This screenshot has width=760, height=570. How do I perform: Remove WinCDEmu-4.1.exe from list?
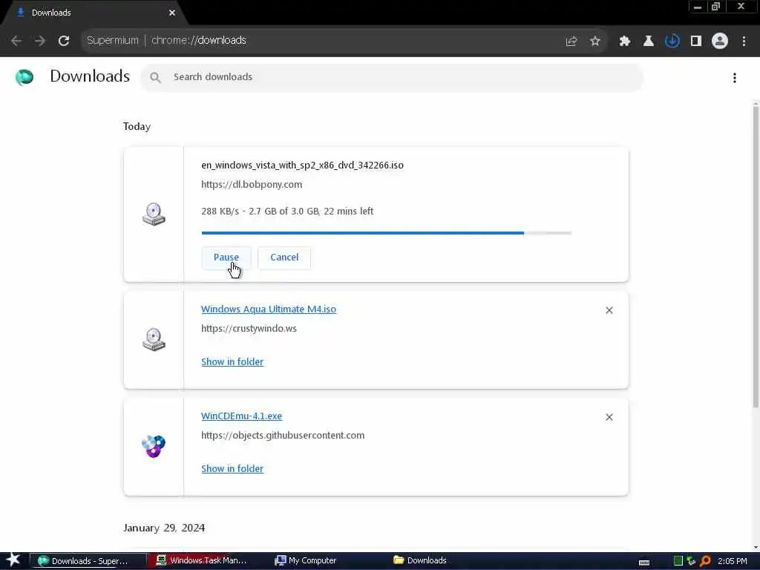click(609, 417)
